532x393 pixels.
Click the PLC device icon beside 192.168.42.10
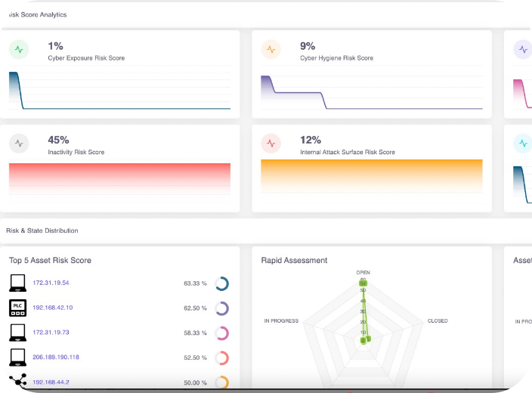pos(17,308)
